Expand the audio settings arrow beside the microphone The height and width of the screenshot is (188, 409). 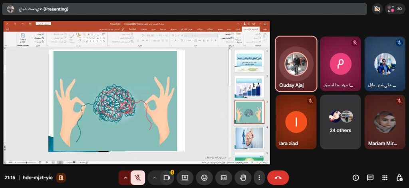(x=125, y=178)
